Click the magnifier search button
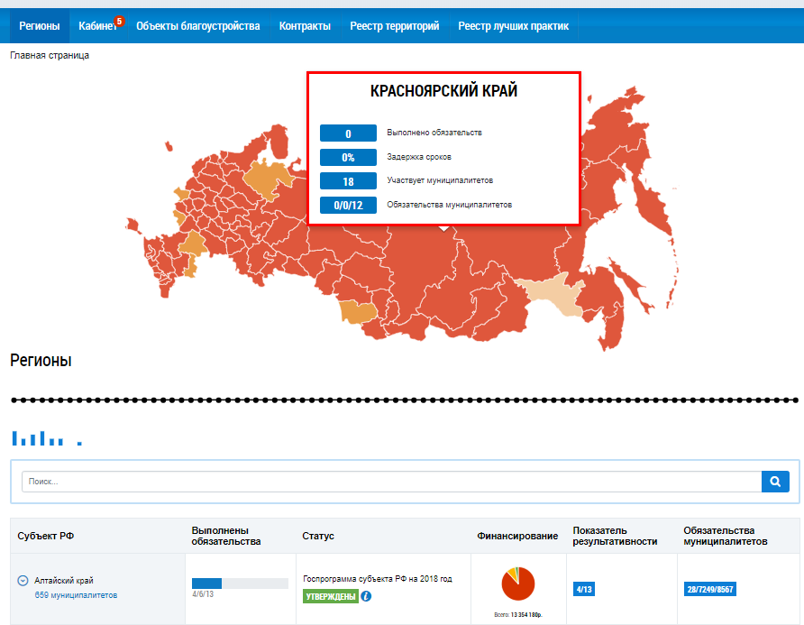 coord(774,482)
